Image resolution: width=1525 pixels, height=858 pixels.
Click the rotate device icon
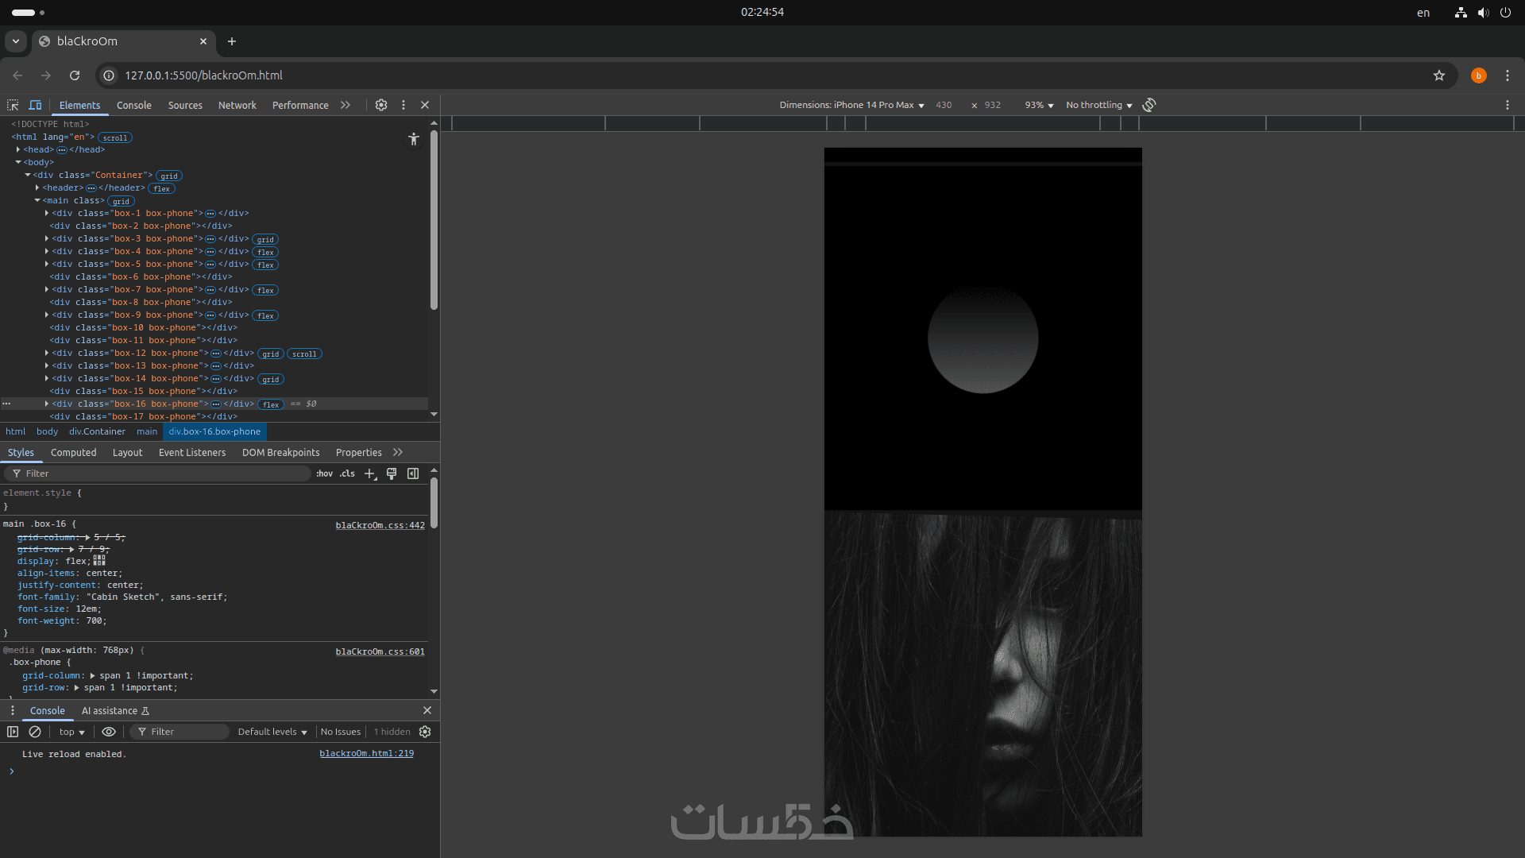tap(1149, 105)
